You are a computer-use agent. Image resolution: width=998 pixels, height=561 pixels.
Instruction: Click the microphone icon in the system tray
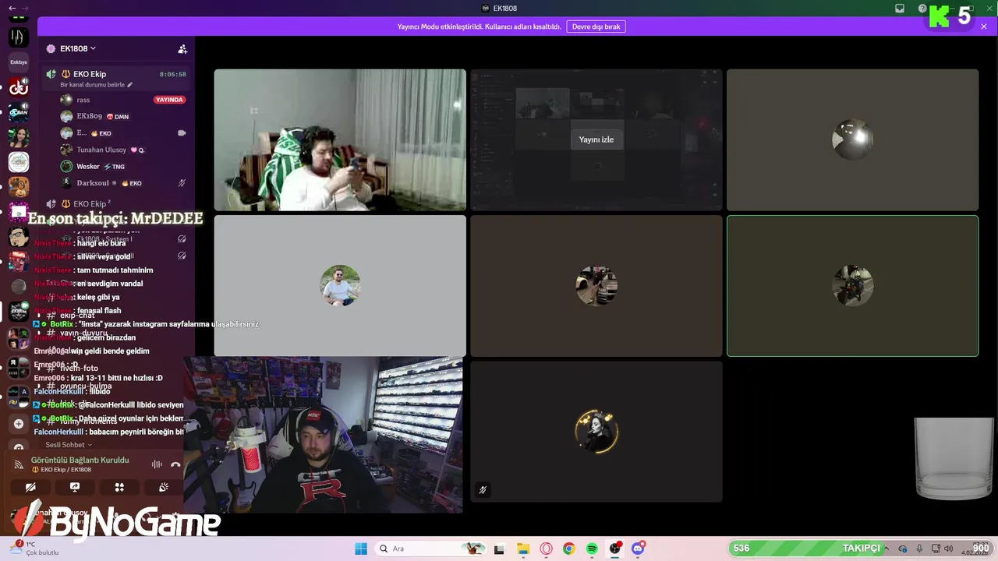920,549
